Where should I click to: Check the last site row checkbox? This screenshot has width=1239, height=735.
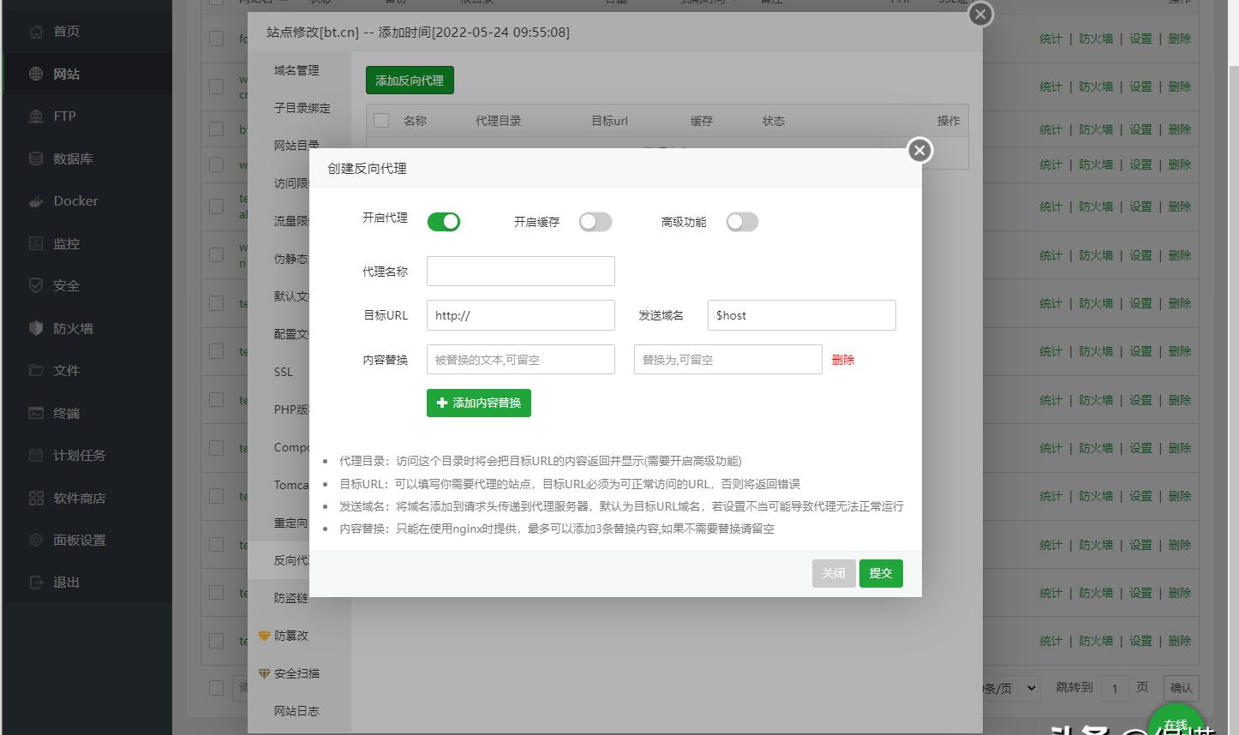[x=217, y=641]
